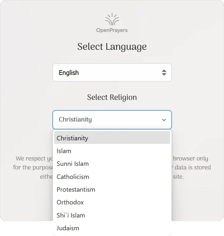Click the OpenPrayers wordmark text
The width and height of the screenshot is (224, 236).
coord(112,30)
